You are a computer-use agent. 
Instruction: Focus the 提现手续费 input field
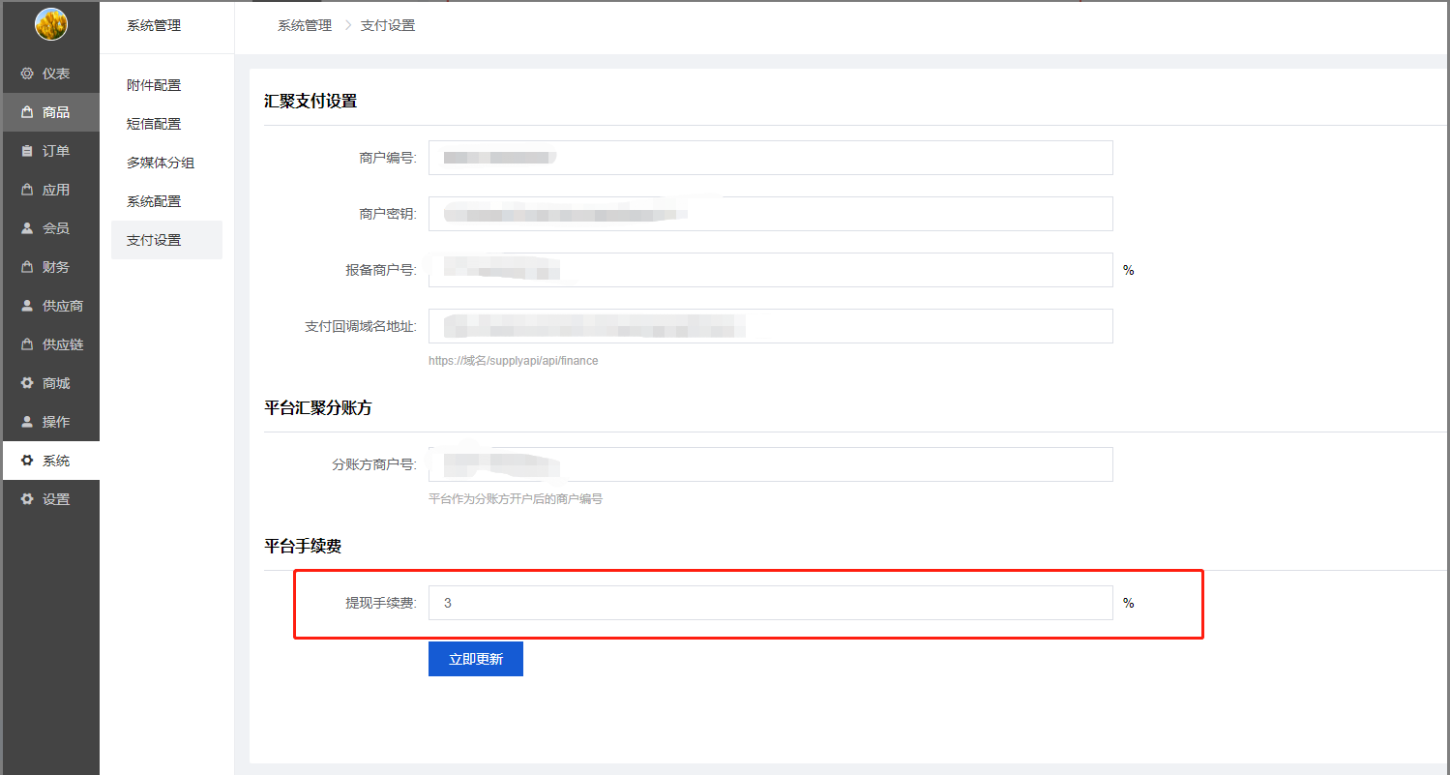click(x=770, y=603)
